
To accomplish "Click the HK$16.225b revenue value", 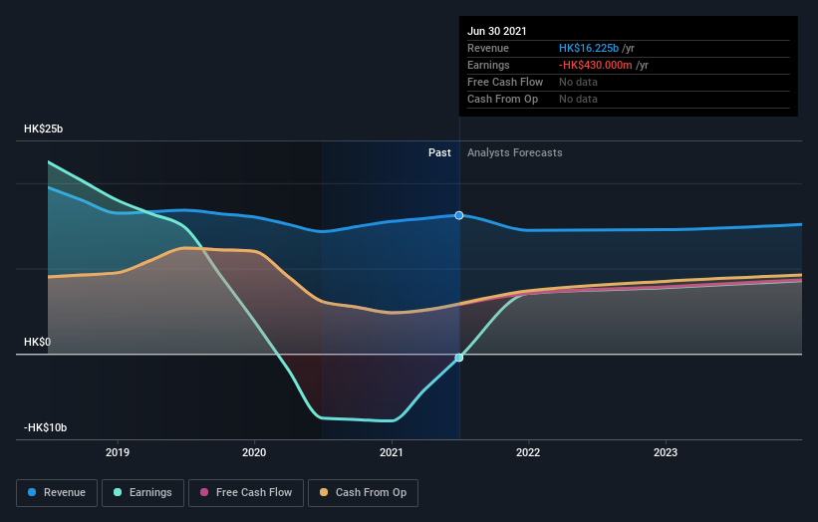I will click(x=589, y=48).
